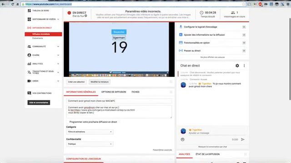This screenshot has height=163, width=291.
Task: Expand the Créer section chevron
Action: (58, 81)
